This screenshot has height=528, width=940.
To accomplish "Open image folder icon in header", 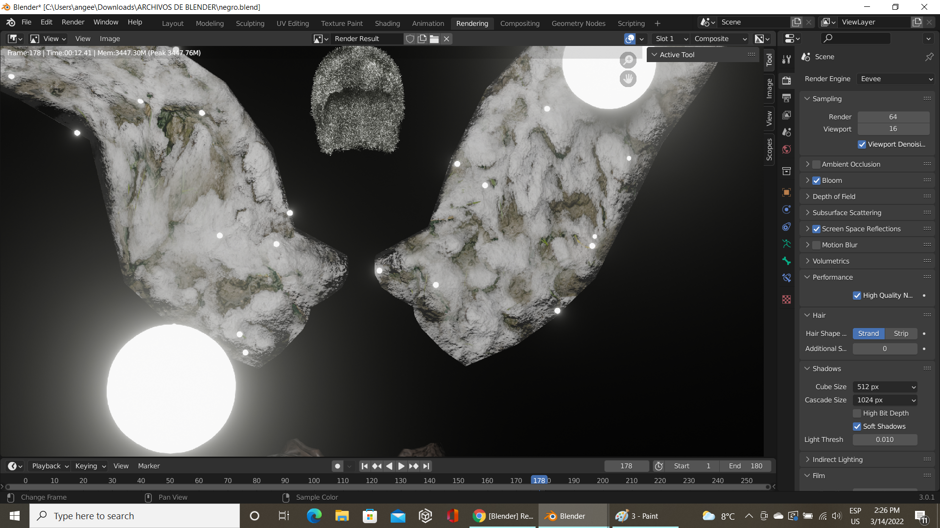I will 434,39.
